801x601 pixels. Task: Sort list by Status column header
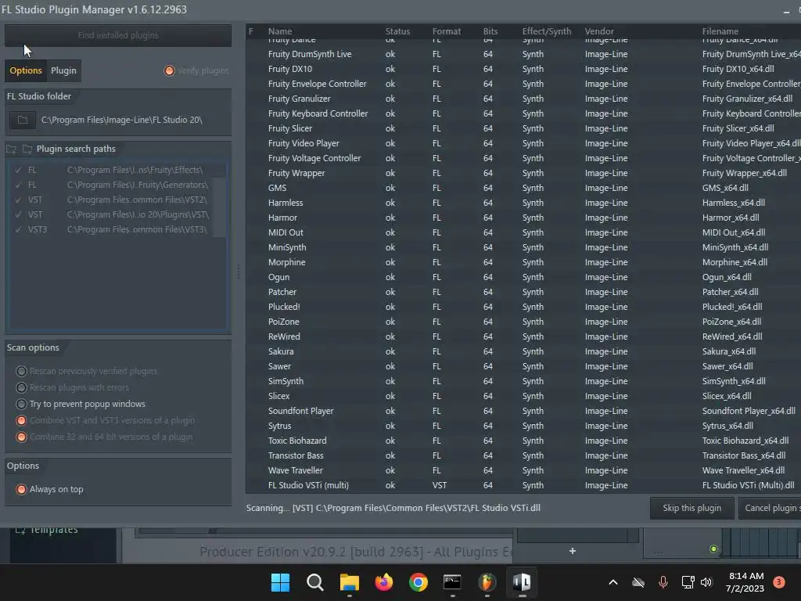click(x=397, y=31)
